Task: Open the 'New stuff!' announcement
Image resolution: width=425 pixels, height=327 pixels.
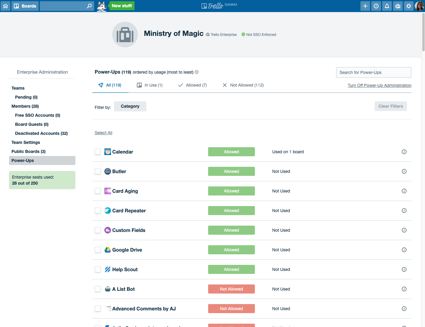Action: [x=122, y=6]
